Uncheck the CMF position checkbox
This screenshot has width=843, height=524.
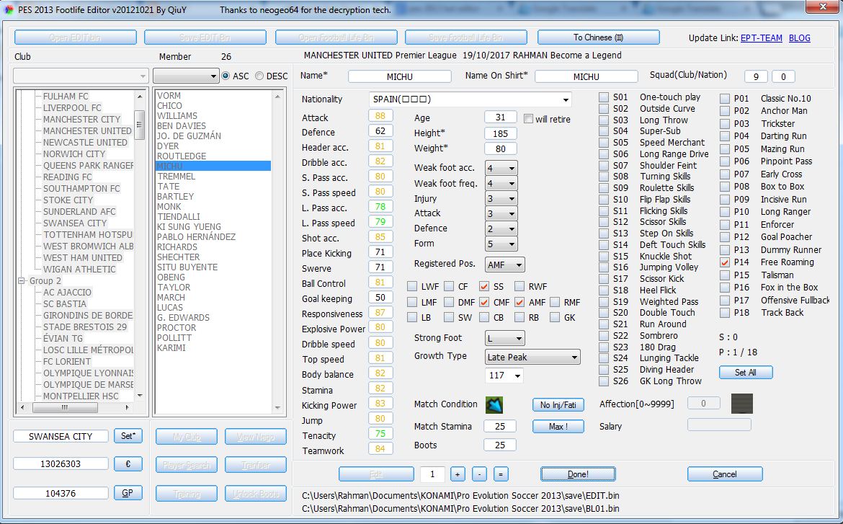pos(484,302)
